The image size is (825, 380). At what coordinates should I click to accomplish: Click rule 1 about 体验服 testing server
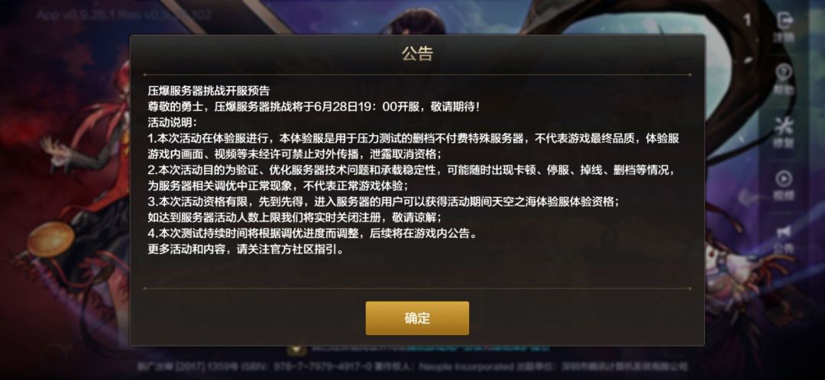click(413, 147)
